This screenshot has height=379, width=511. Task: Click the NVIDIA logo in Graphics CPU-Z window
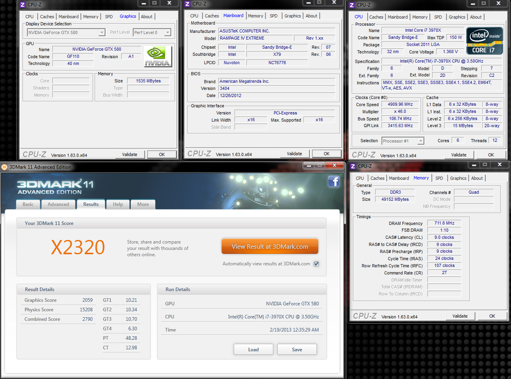(158, 56)
